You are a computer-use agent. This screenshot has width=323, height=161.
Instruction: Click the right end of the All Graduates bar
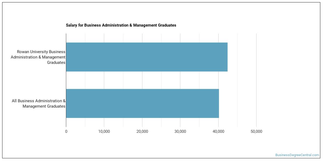(x=218, y=103)
